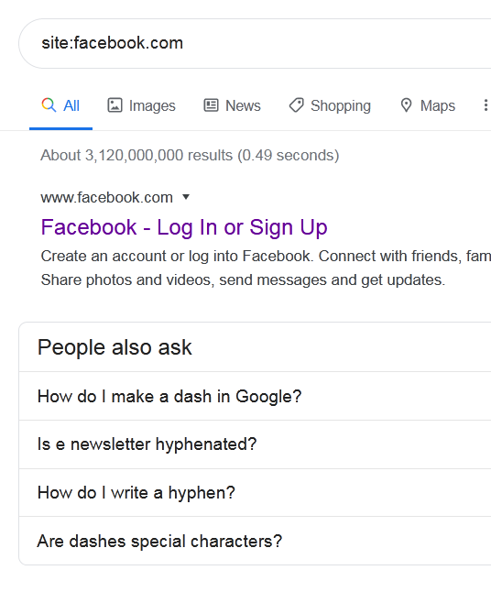
Task: Select the All search tab
Action: 60,105
